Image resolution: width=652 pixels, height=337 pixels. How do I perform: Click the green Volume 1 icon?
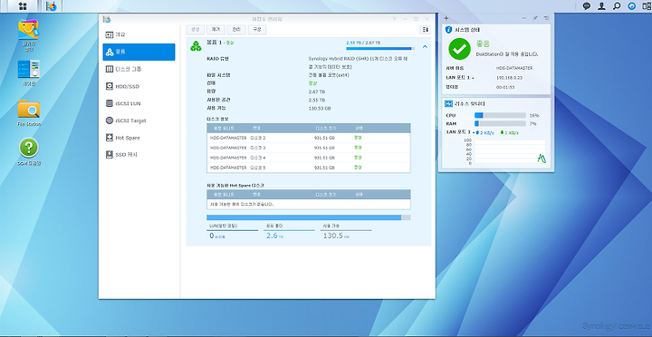tap(196, 46)
